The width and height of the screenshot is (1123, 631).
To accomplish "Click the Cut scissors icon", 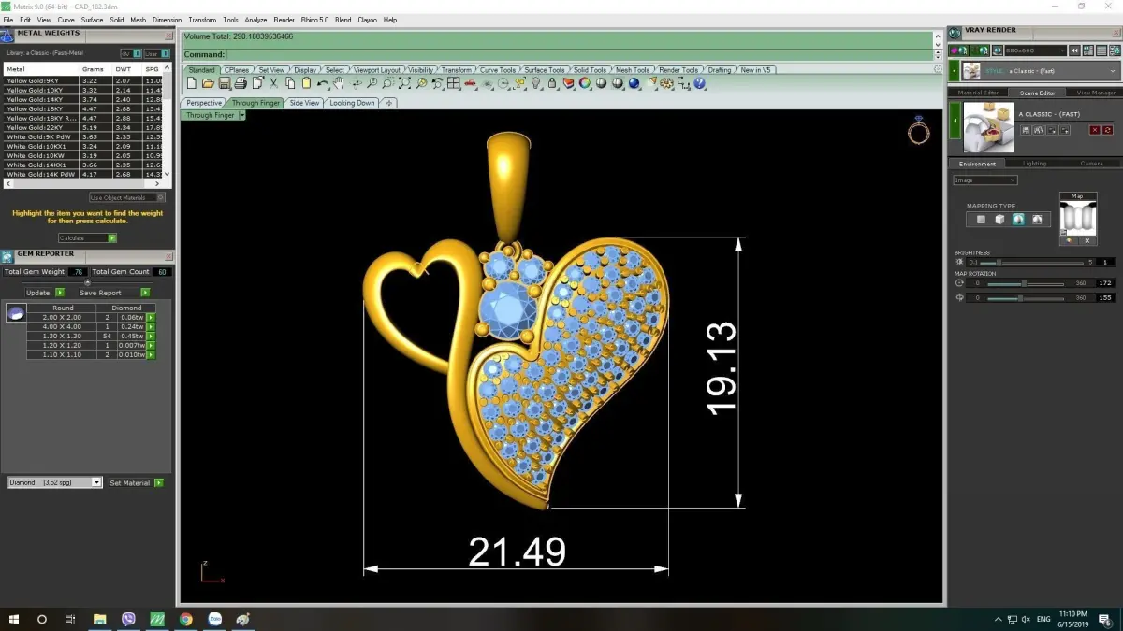I will click(x=273, y=84).
